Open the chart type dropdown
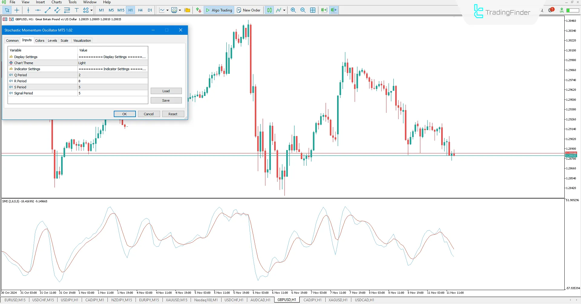581x304 pixels. 167,10
